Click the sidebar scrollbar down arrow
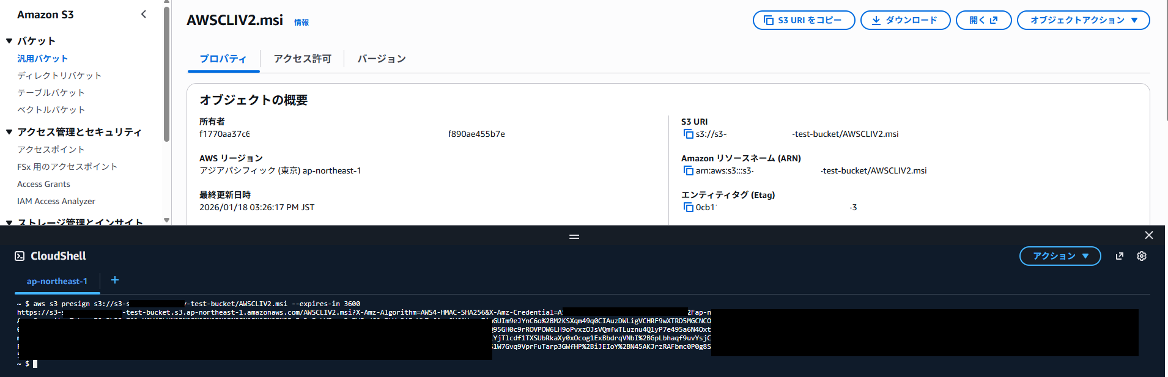1168x377 pixels. pyautogui.click(x=167, y=221)
